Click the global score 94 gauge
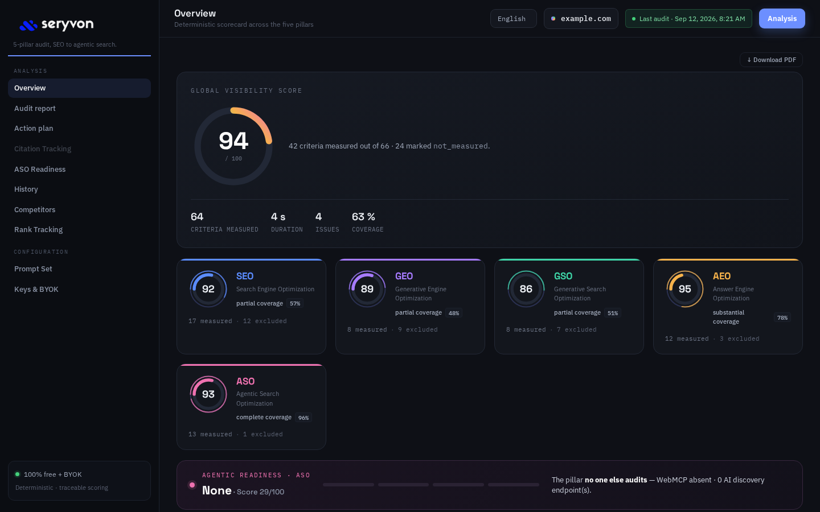 233,146
